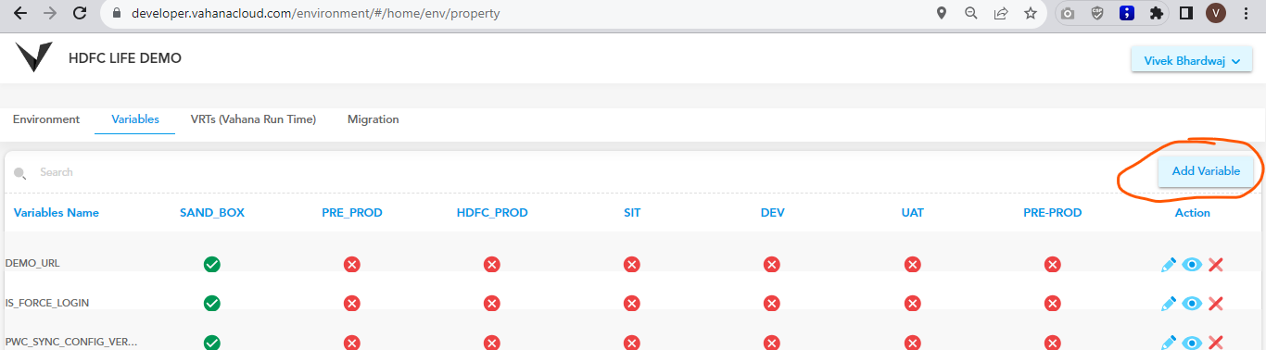Screen dimensions: 1266x350
Task: Delete the IS_FORCE_LOGIN variable row
Action: 1216,304
